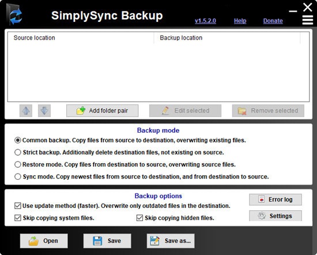The image size is (317, 255).
Task: Move the folder pair down with the arrow
Action: click(44, 111)
